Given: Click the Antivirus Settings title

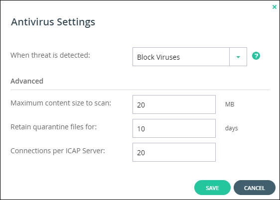Looking at the screenshot, I should coord(53,22).
